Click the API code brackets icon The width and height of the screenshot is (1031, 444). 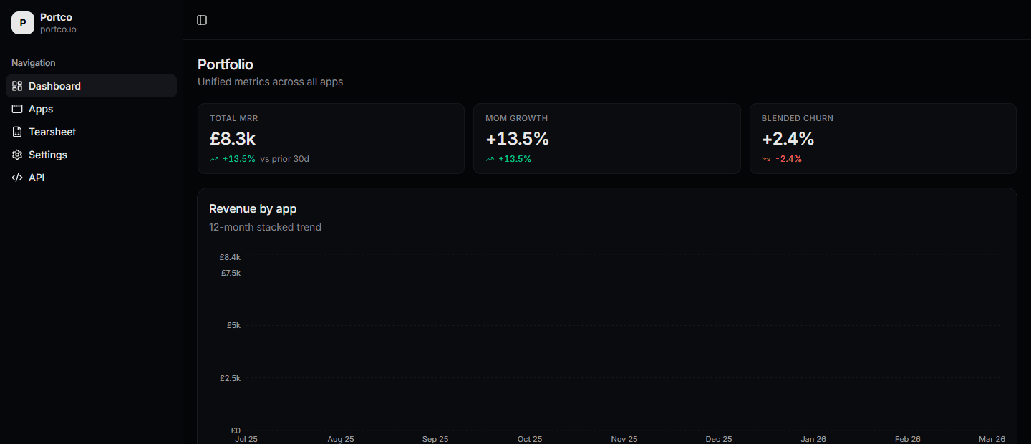17,178
